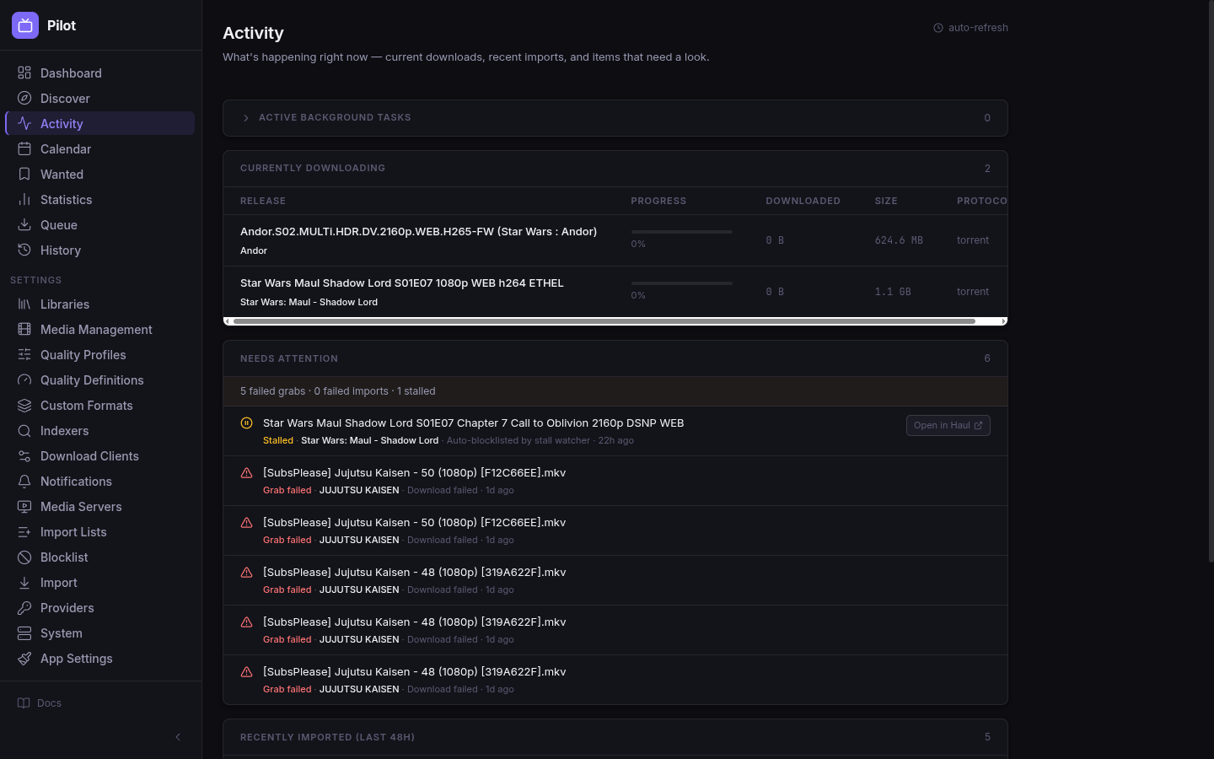
Task: Open Download Clients settings
Action: (x=99, y=456)
